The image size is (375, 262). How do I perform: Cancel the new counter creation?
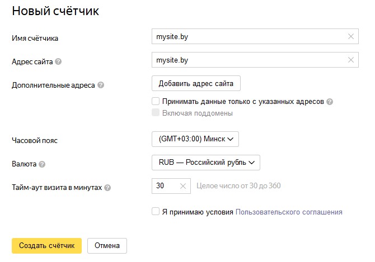(x=107, y=245)
